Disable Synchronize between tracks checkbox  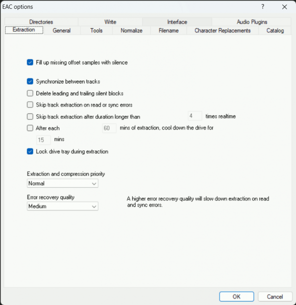[x=31, y=81]
